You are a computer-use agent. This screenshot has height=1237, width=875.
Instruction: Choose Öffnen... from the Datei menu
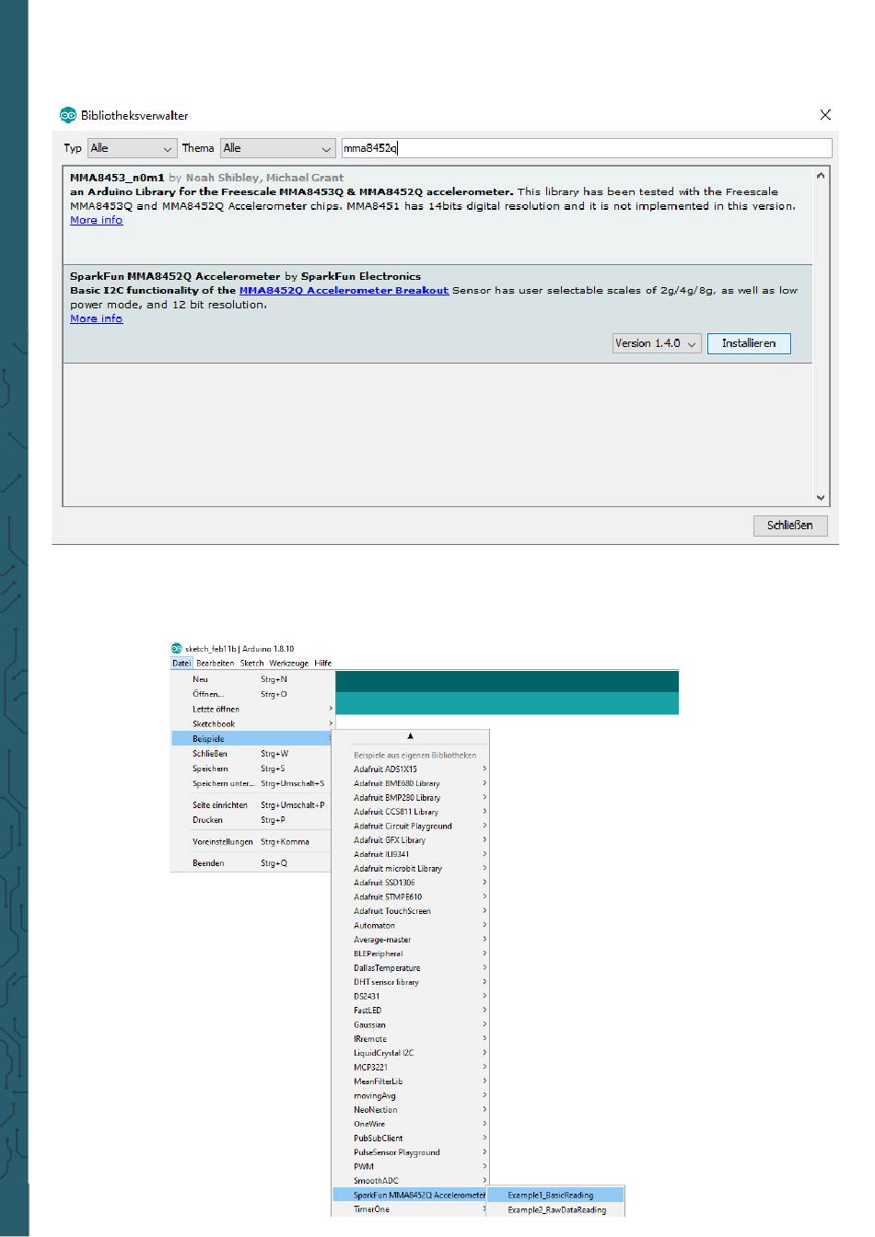click(251, 694)
